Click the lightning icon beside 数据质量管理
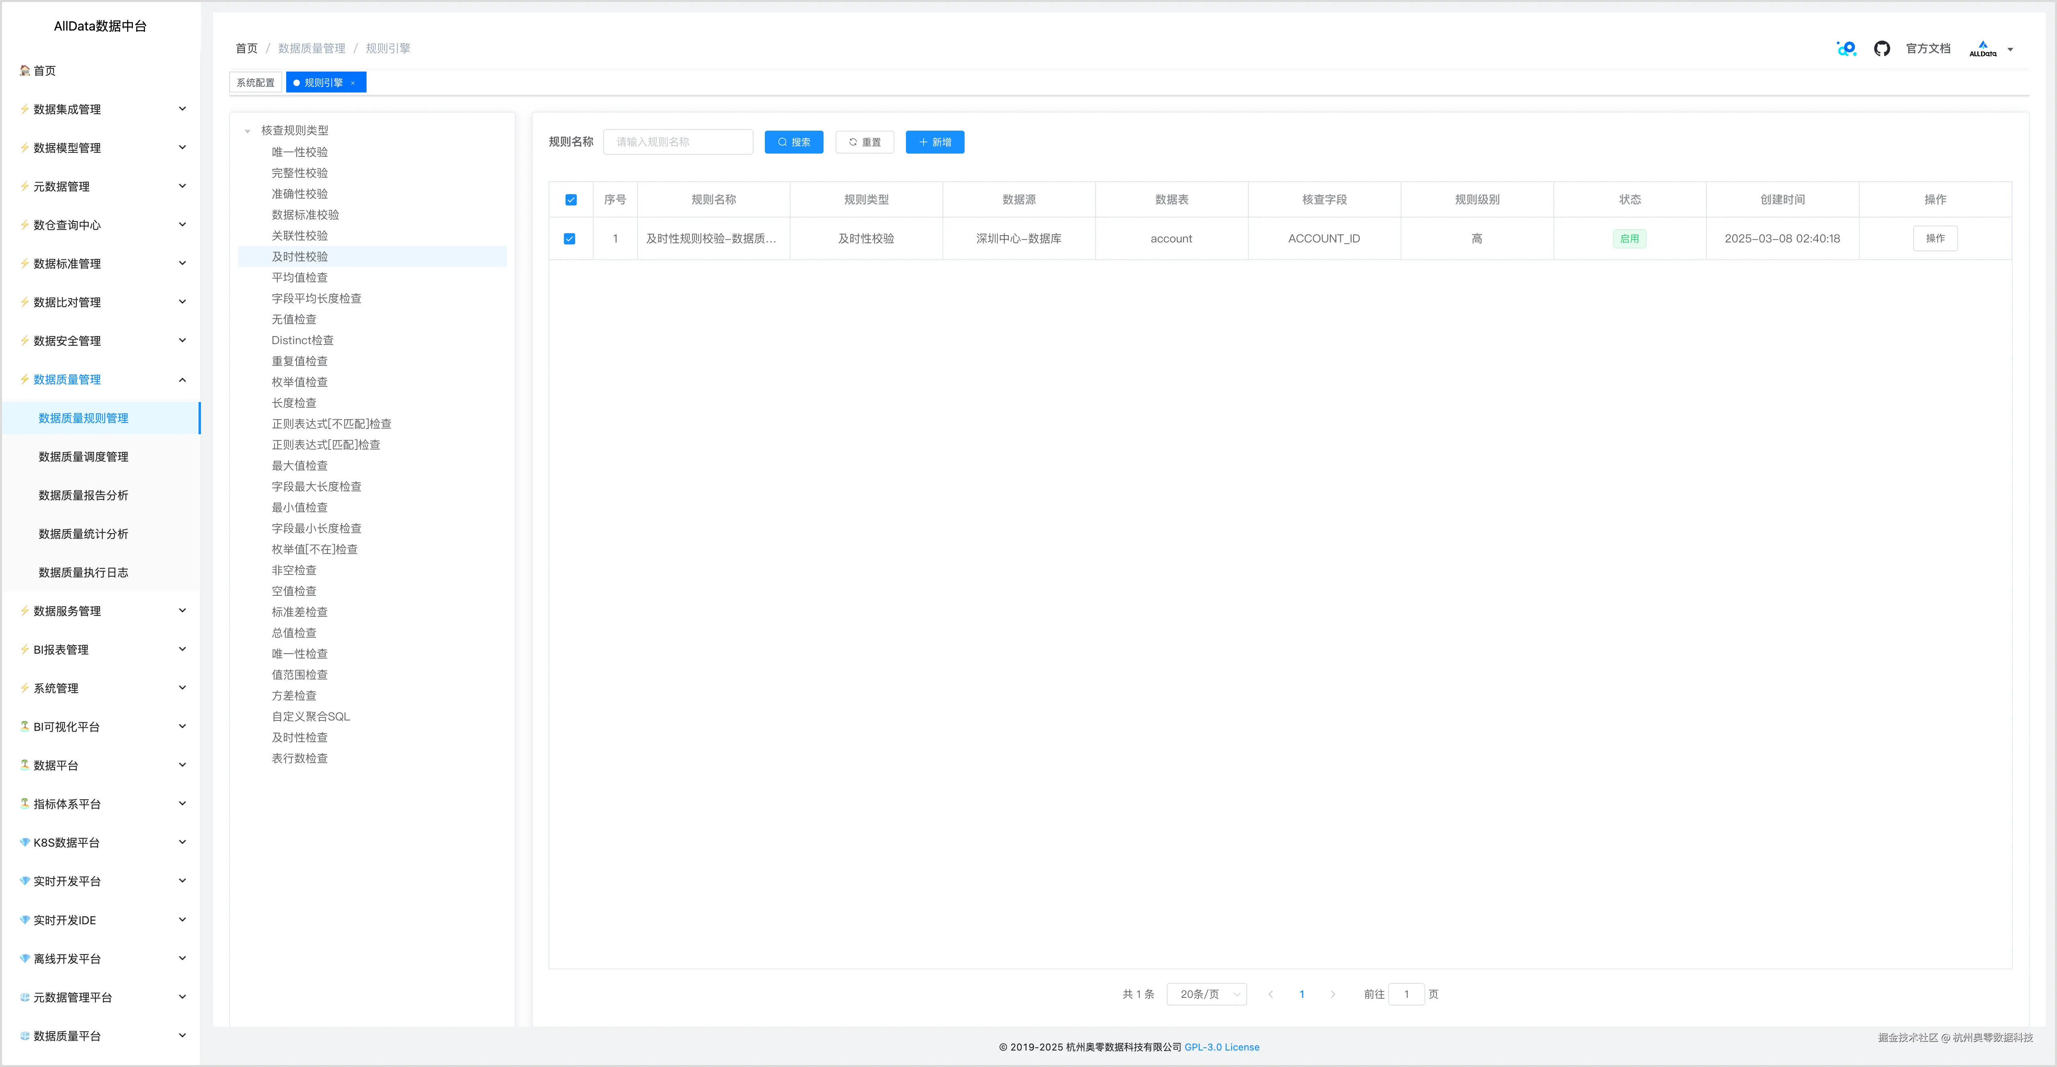 (x=25, y=380)
